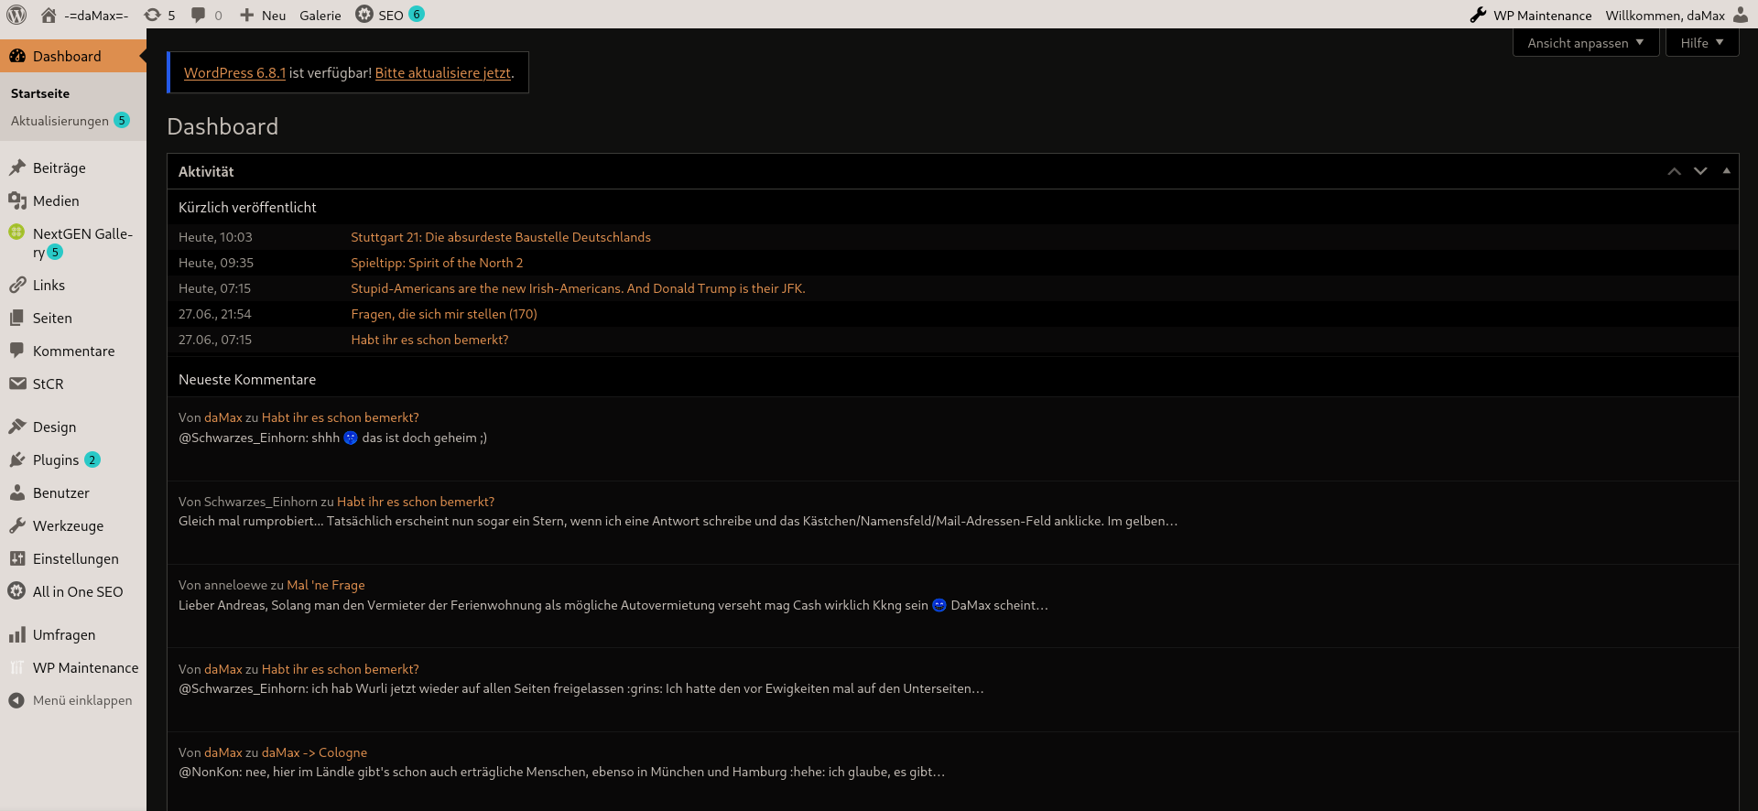Open Umfragen polls bar-chart icon
Screen dimensions: 1758x811
coord(16,634)
